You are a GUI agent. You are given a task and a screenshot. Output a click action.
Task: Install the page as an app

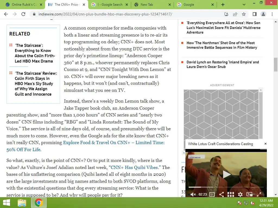[x=226, y=14]
